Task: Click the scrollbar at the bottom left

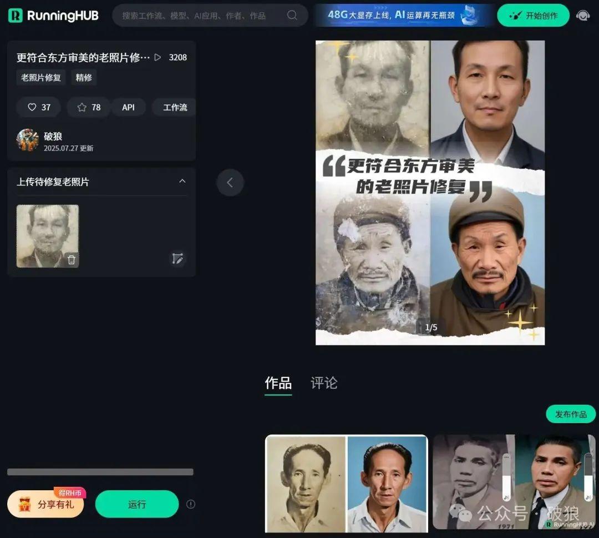Action: [100, 472]
